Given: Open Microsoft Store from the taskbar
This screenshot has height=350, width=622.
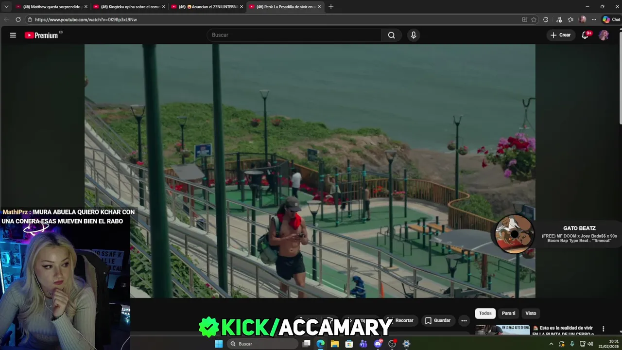Looking at the screenshot, I should [349, 344].
